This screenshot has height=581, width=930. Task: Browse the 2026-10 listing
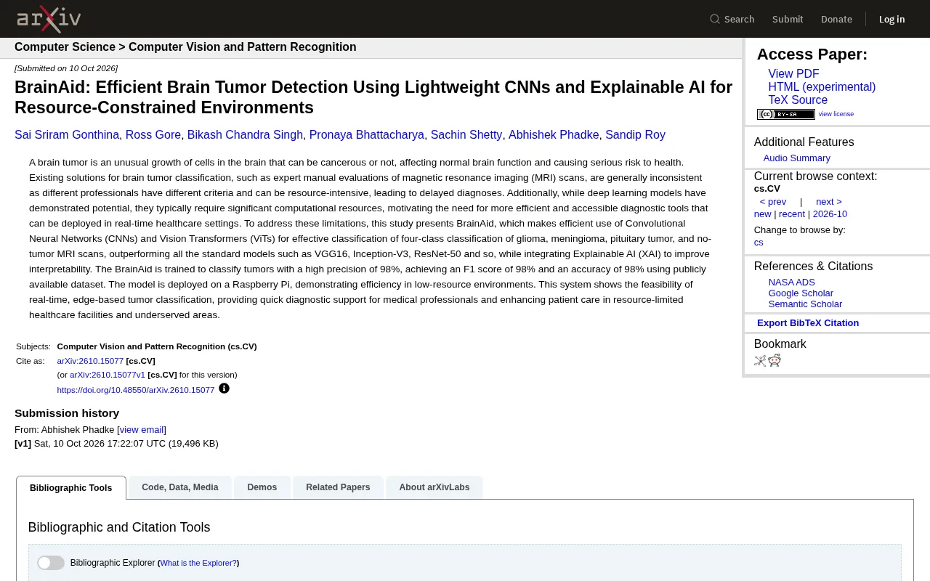pyautogui.click(x=830, y=214)
